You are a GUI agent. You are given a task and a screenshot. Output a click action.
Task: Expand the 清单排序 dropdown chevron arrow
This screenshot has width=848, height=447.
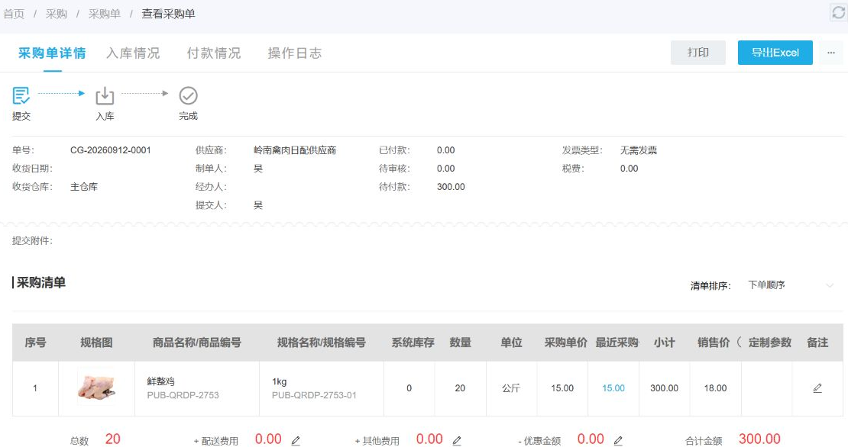tap(830, 285)
